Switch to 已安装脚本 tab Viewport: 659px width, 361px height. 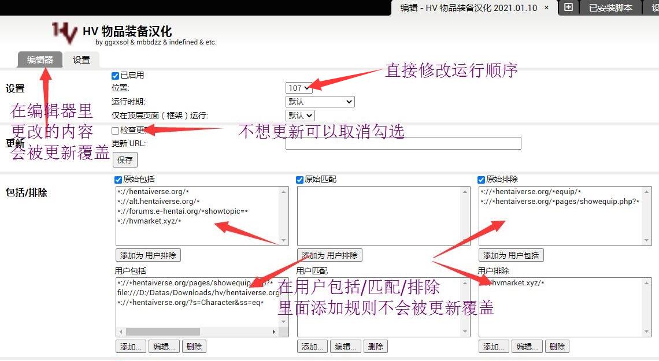point(610,8)
